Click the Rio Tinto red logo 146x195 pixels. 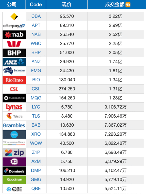point(14,80)
